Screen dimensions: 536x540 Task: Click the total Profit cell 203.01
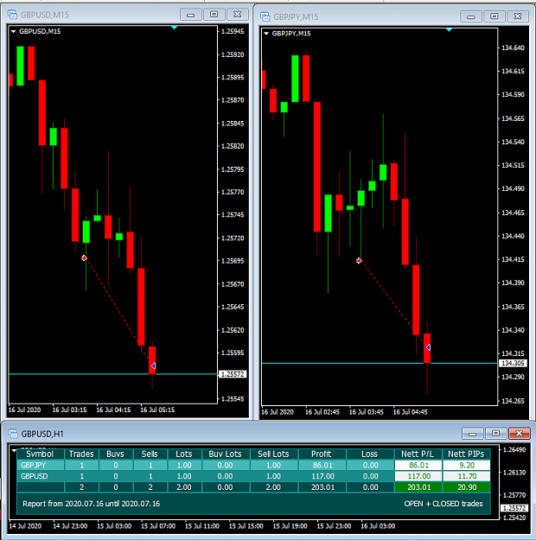(322, 487)
